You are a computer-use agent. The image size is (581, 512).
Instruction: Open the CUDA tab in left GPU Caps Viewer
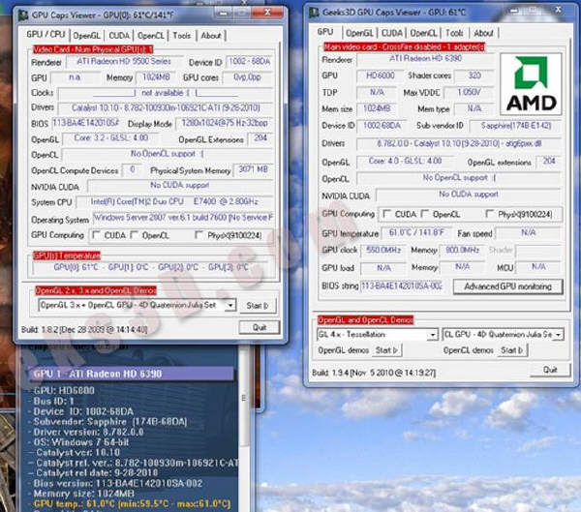point(119,36)
